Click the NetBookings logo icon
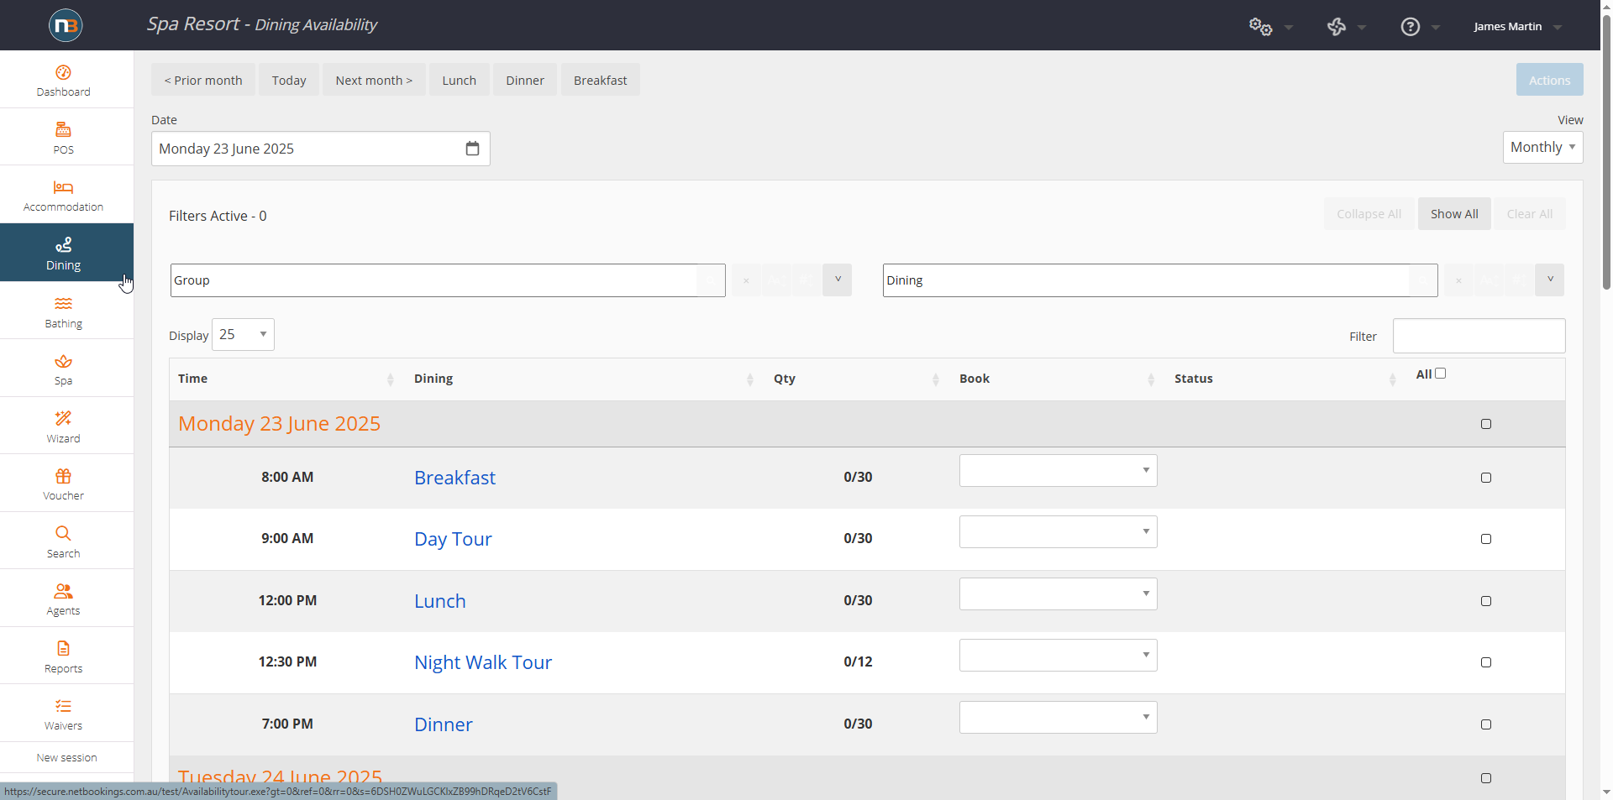 click(x=66, y=25)
